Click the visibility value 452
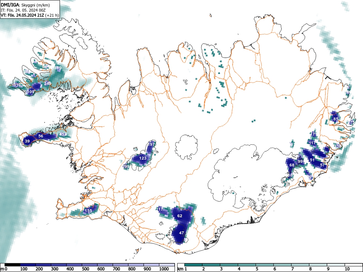363x272 pixels. tap(63, 134)
